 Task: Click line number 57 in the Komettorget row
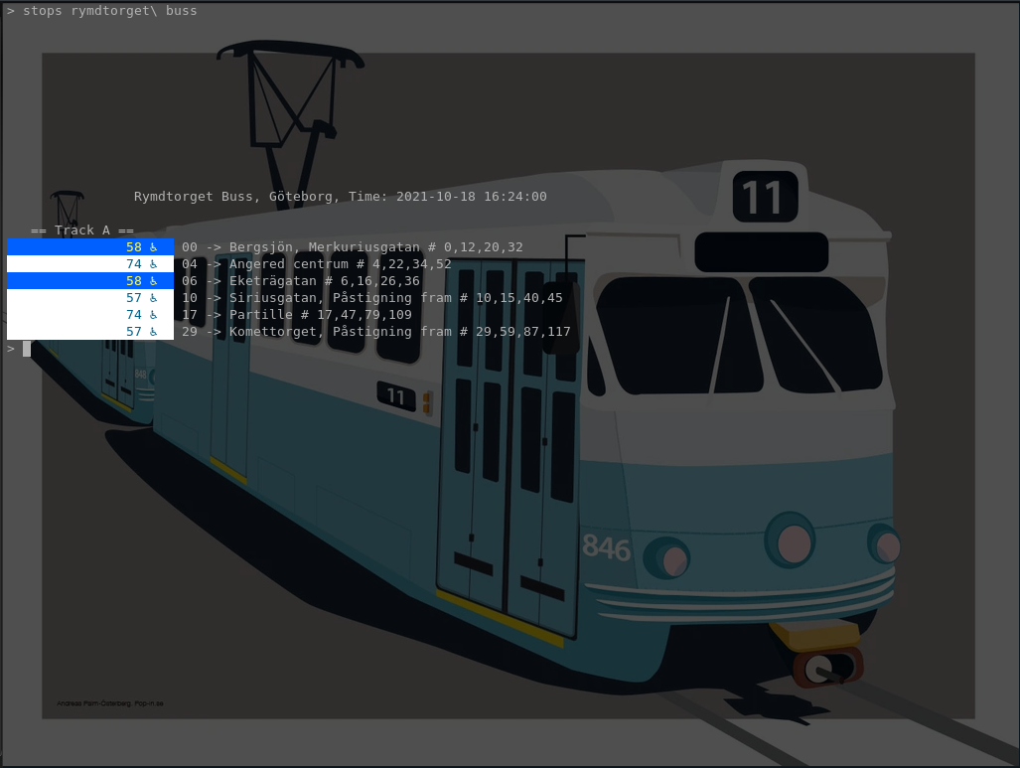pos(134,332)
